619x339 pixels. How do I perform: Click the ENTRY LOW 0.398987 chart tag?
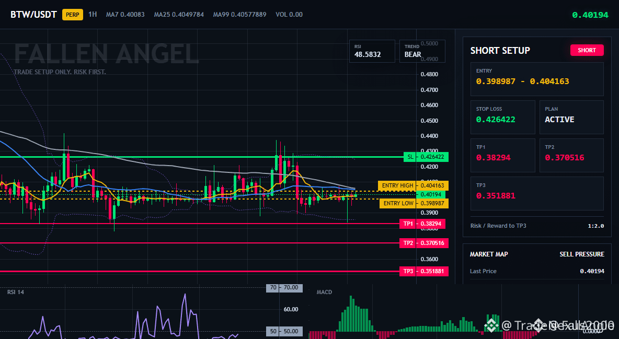pos(414,203)
